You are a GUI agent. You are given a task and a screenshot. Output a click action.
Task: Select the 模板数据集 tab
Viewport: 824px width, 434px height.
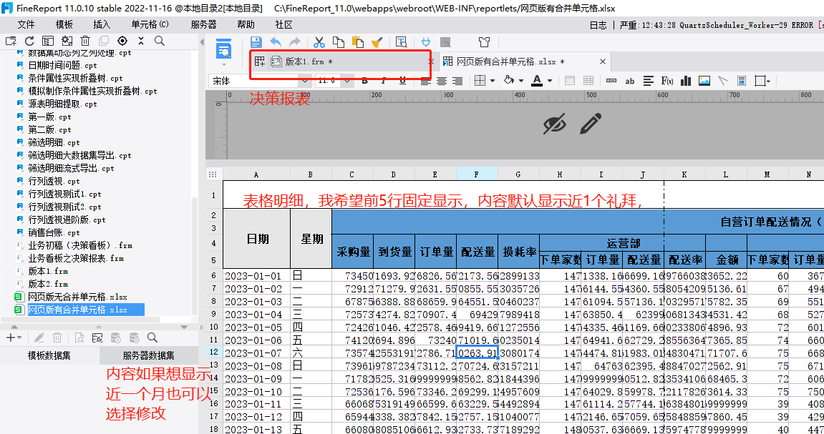click(49, 356)
